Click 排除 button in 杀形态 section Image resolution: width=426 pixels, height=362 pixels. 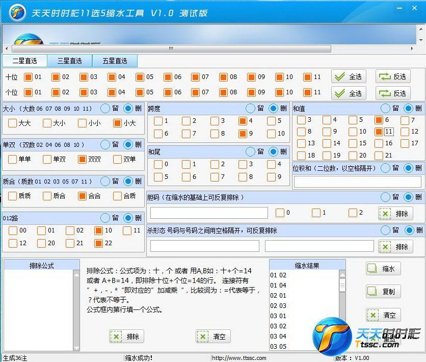click(395, 247)
